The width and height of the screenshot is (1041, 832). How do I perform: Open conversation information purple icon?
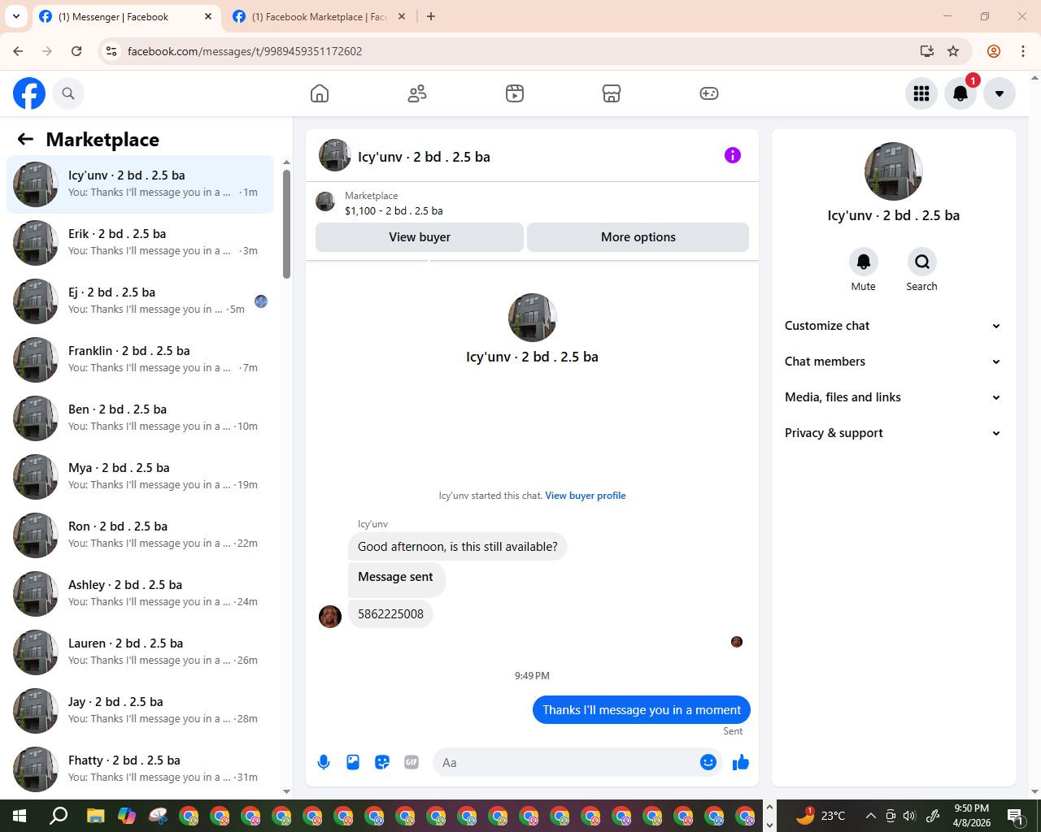pos(733,155)
